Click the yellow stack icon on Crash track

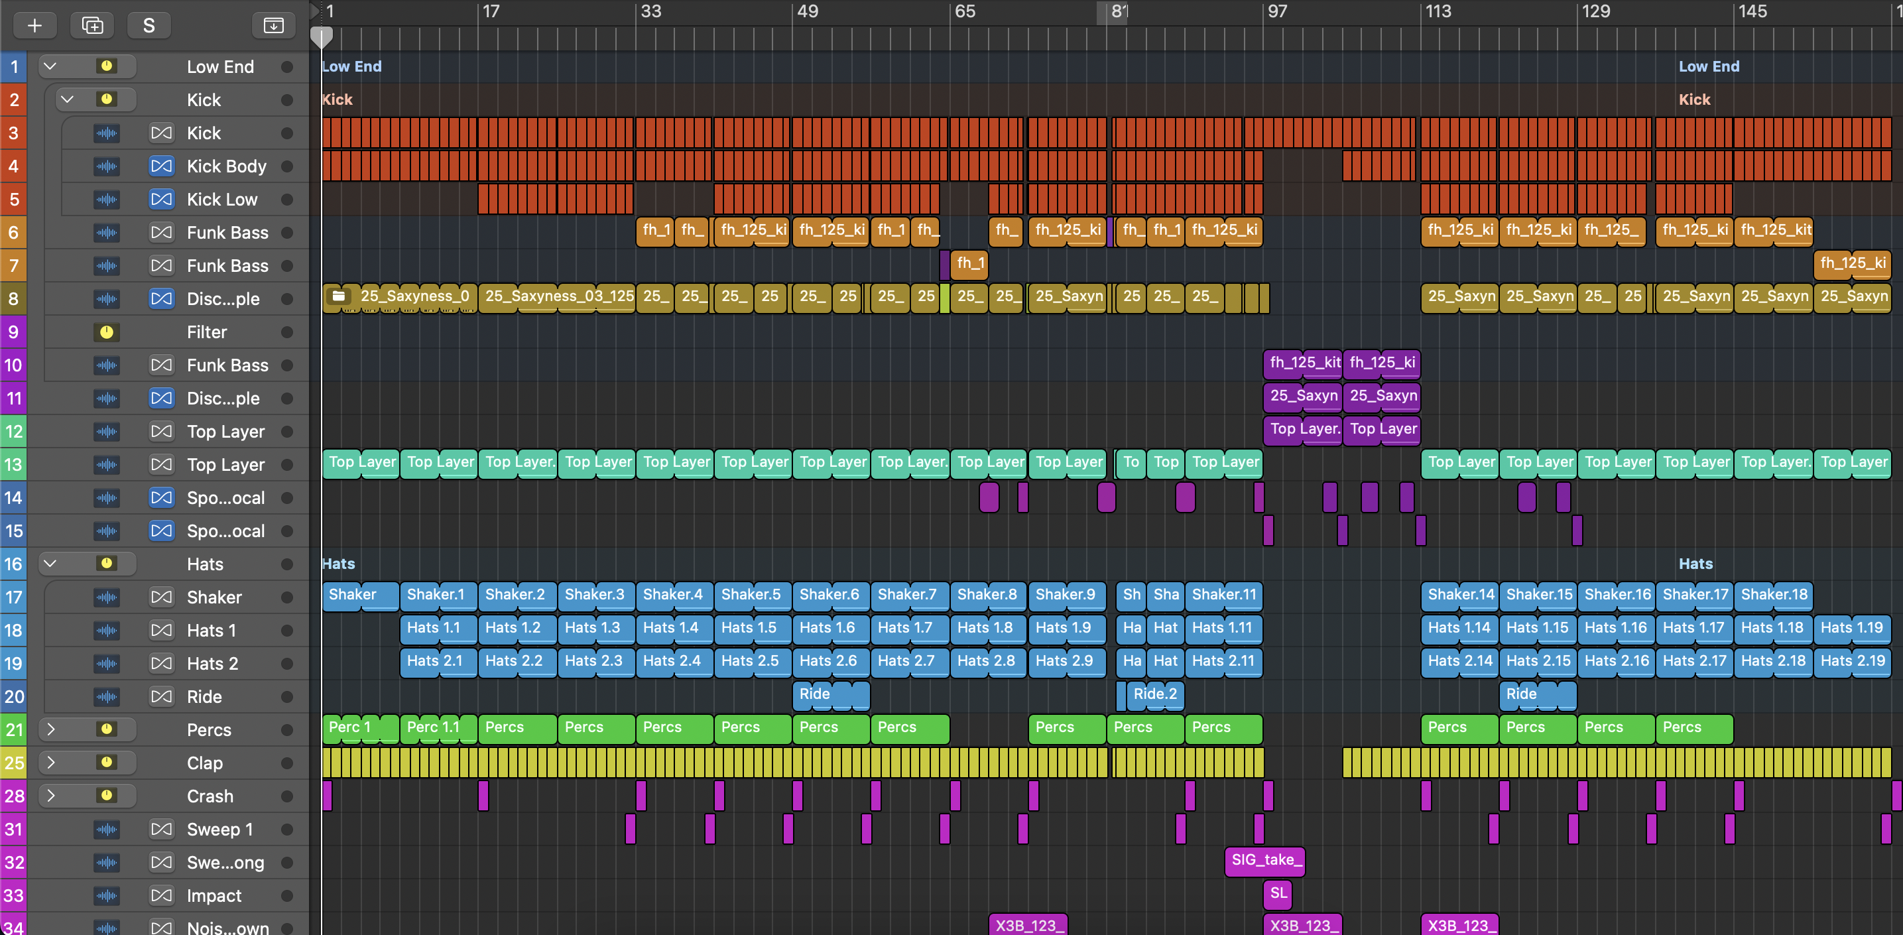(x=107, y=796)
